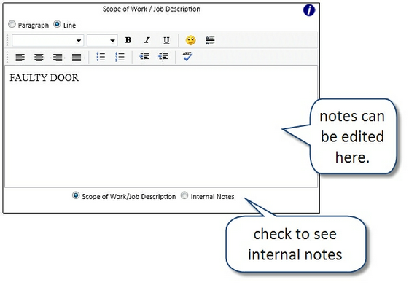Open the blue info icon
This screenshot has width=409, height=285.
(x=309, y=10)
